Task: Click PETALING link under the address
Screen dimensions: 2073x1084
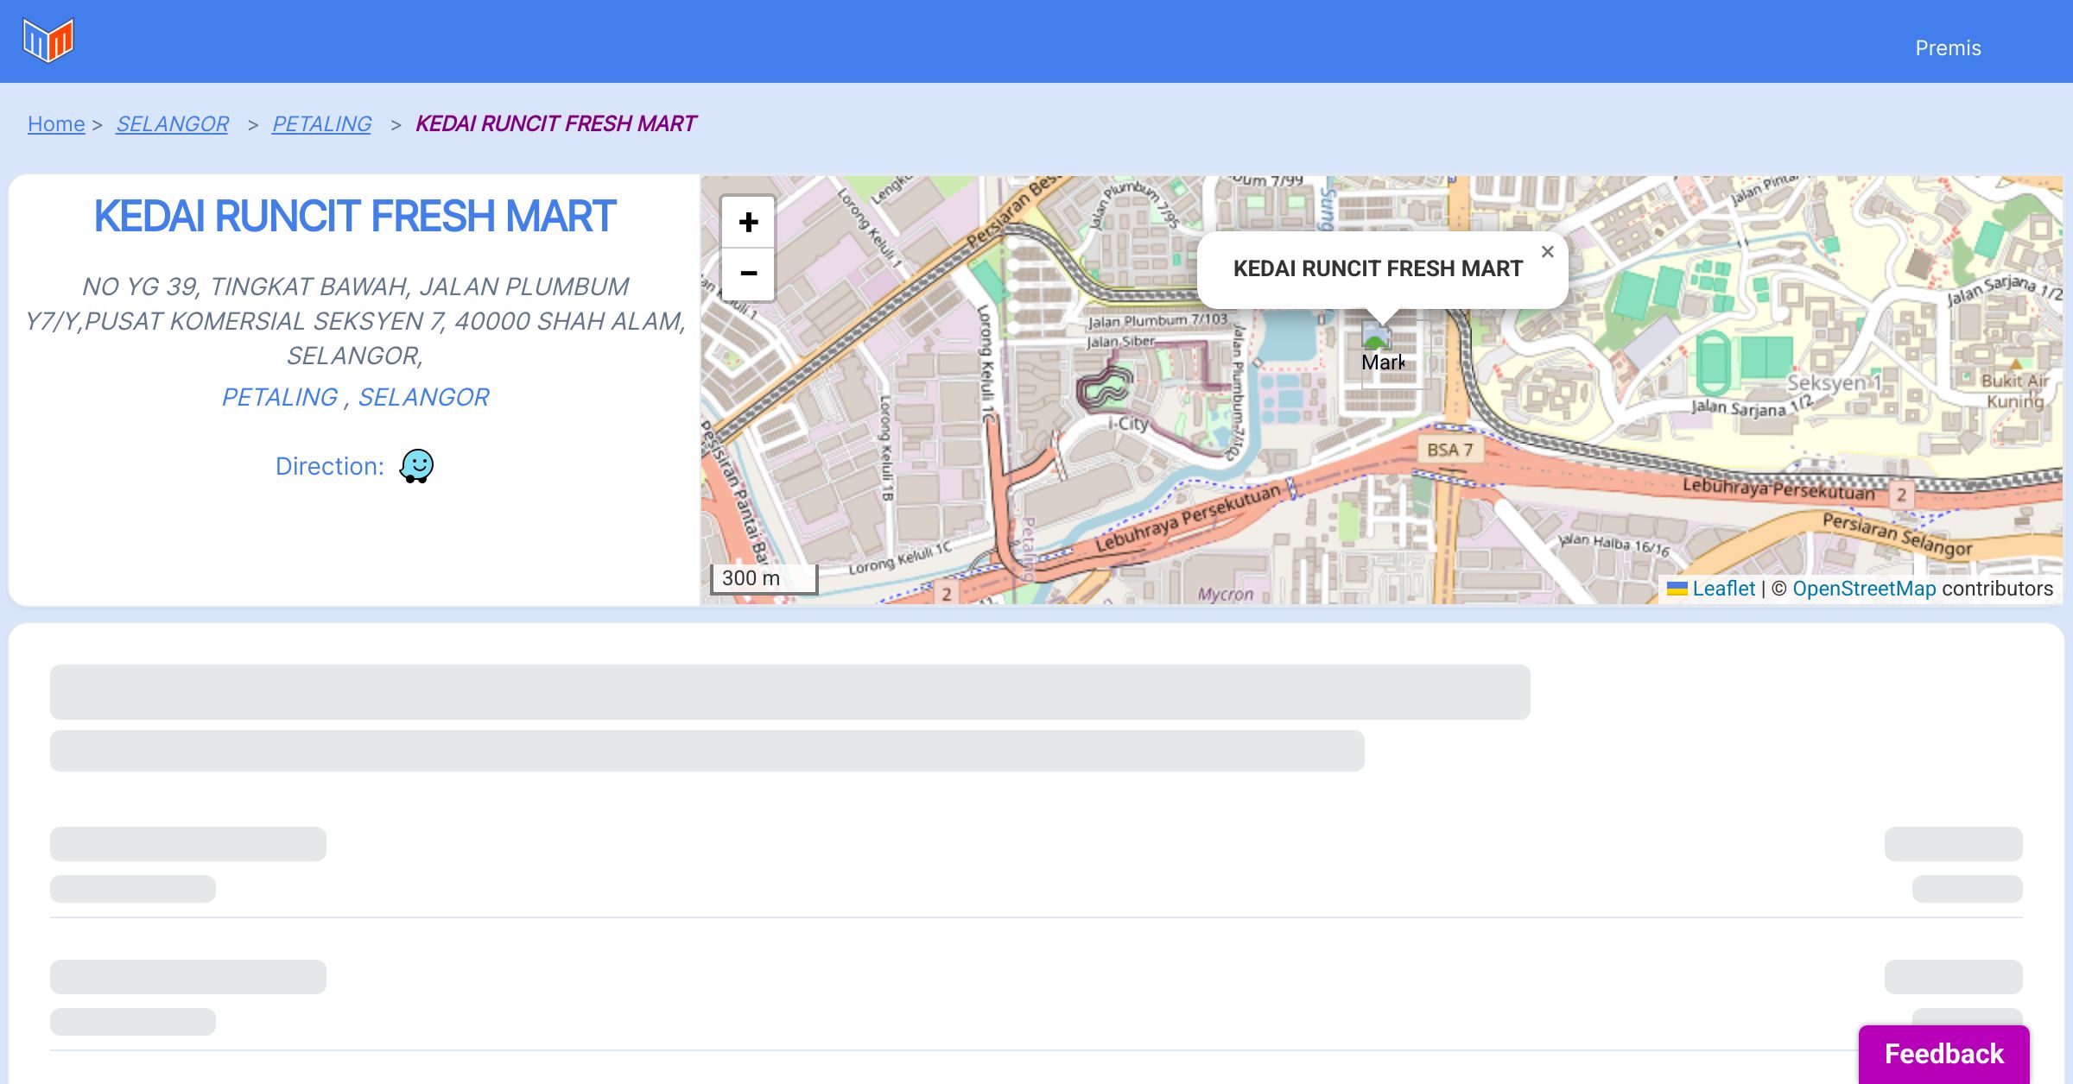Action: tap(279, 397)
